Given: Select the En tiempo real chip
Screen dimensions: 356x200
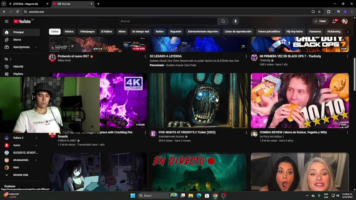Looking at the screenshot, I should pyautogui.click(x=140, y=32).
